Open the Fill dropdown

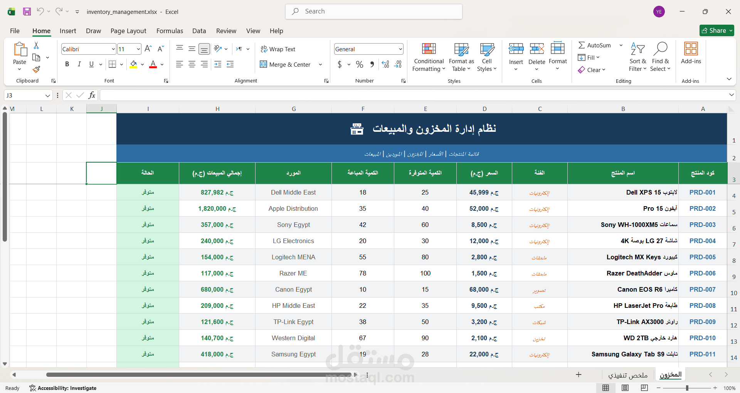tap(589, 57)
